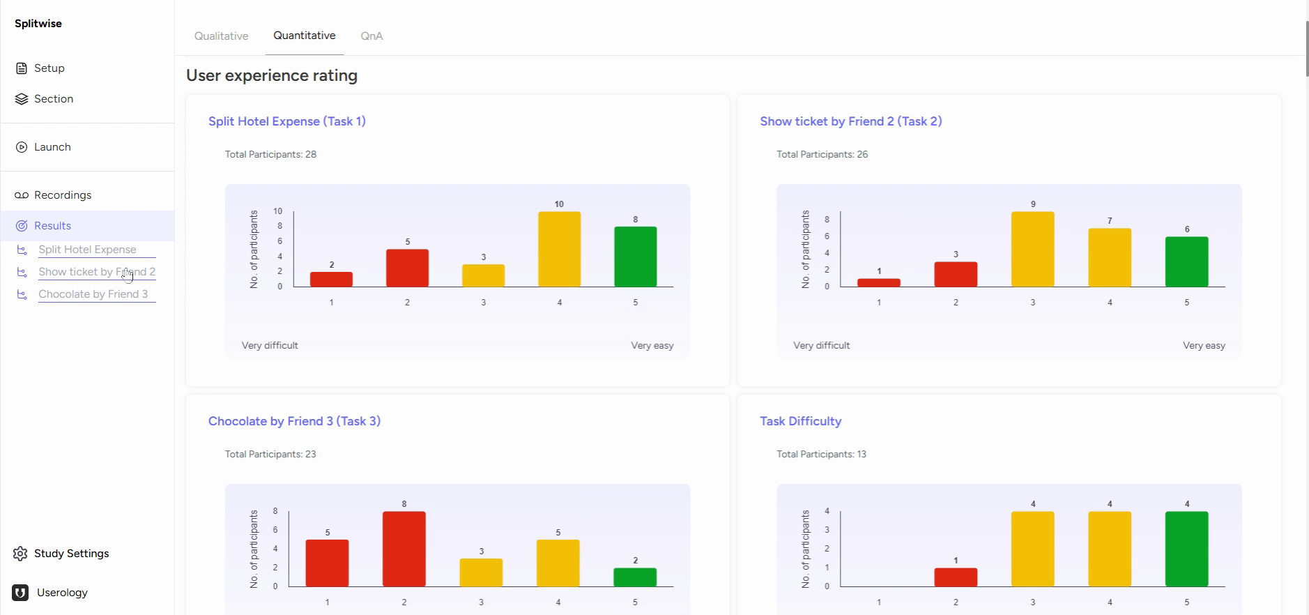Click chart icon beside Split Hotel Expense

pos(22,250)
